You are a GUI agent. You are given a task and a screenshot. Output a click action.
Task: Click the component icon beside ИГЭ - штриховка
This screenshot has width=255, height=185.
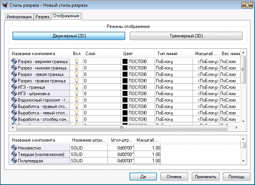(x=14, y=93)
